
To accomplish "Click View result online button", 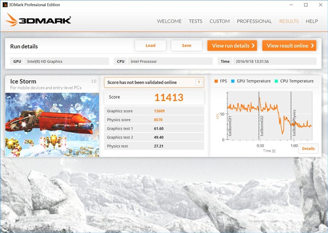I will pos(289,45).
